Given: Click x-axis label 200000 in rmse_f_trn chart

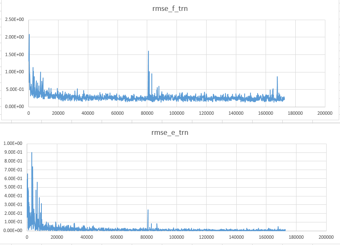Looking at the screenshot, I should pyautogui.click(x=325, y=113).
